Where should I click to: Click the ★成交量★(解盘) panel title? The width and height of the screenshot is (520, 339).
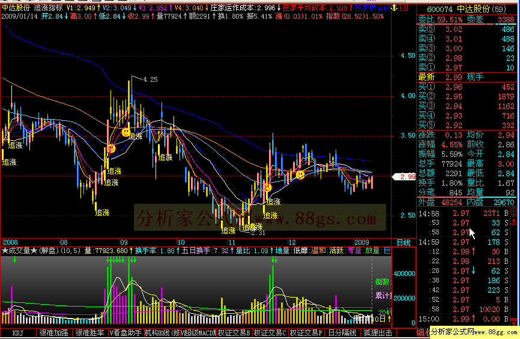(41, 251)
